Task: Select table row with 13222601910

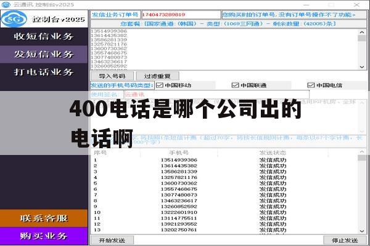Action: [224, 212]
